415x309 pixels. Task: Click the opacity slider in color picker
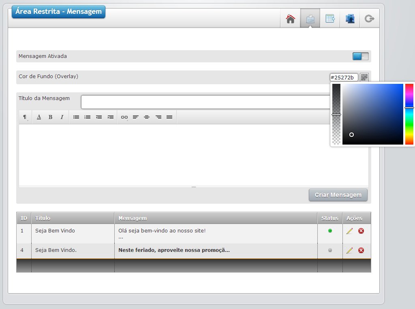pyautogui.click(x=336, y=114)
